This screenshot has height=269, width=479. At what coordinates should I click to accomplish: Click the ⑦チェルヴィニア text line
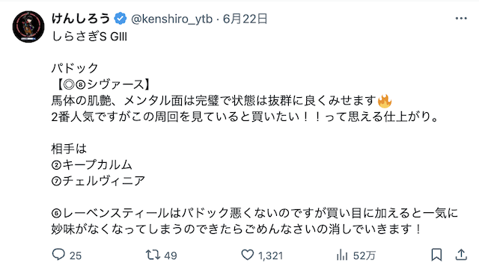[98, 181]
